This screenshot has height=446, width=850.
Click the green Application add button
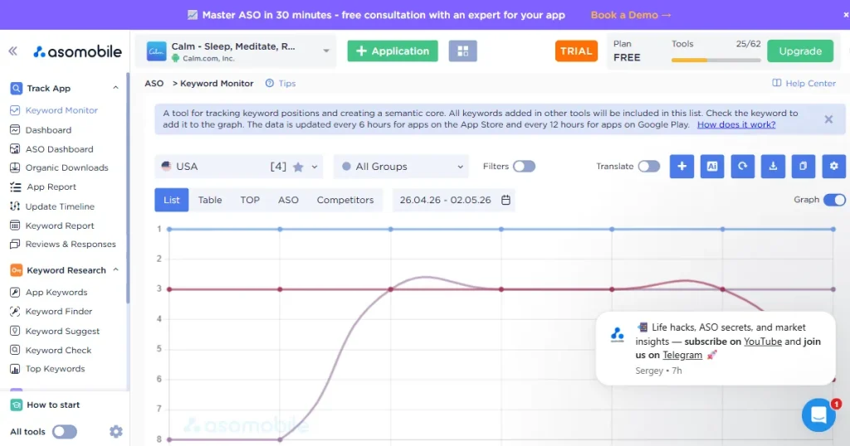393,51
